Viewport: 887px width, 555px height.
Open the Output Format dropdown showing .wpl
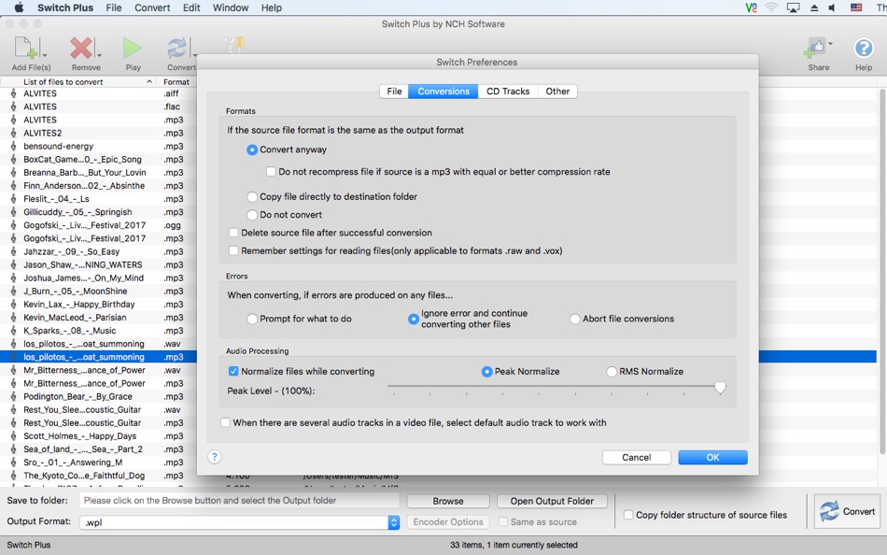pos(239,522)
